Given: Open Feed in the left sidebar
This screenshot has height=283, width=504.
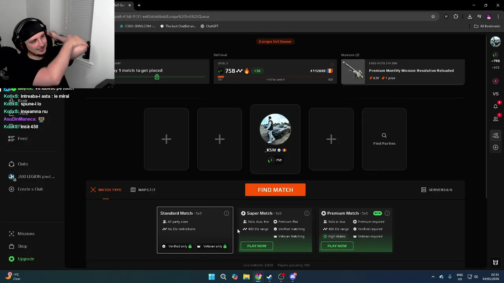Looking at the screenshot, I should [18, 138].
